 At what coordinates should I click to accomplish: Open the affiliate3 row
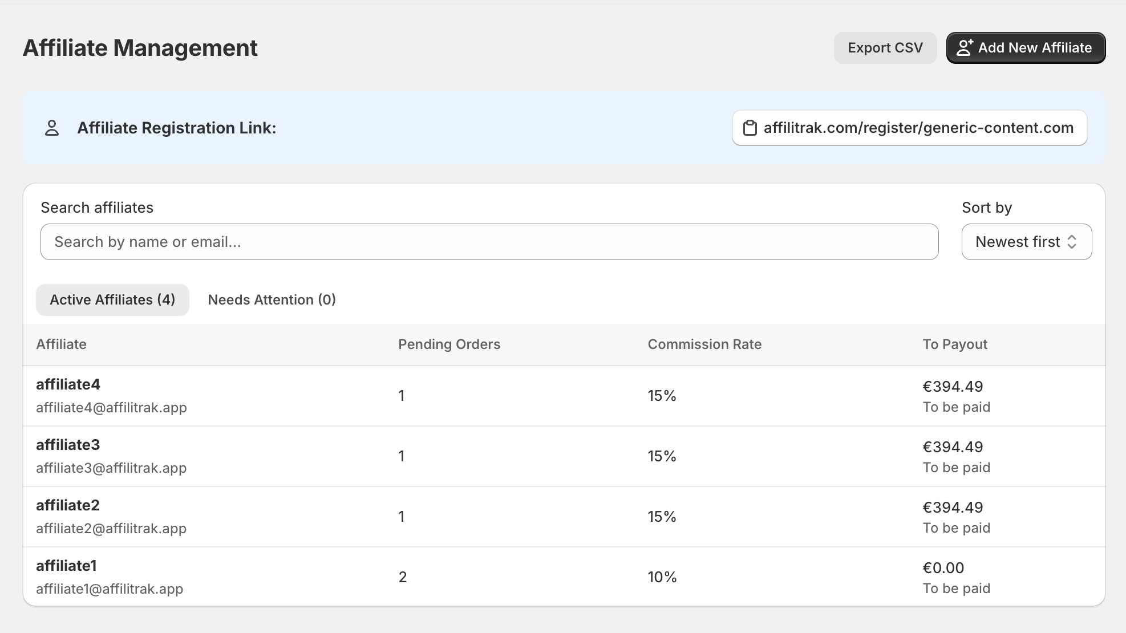pyautogui.click(x=564, y=456)
